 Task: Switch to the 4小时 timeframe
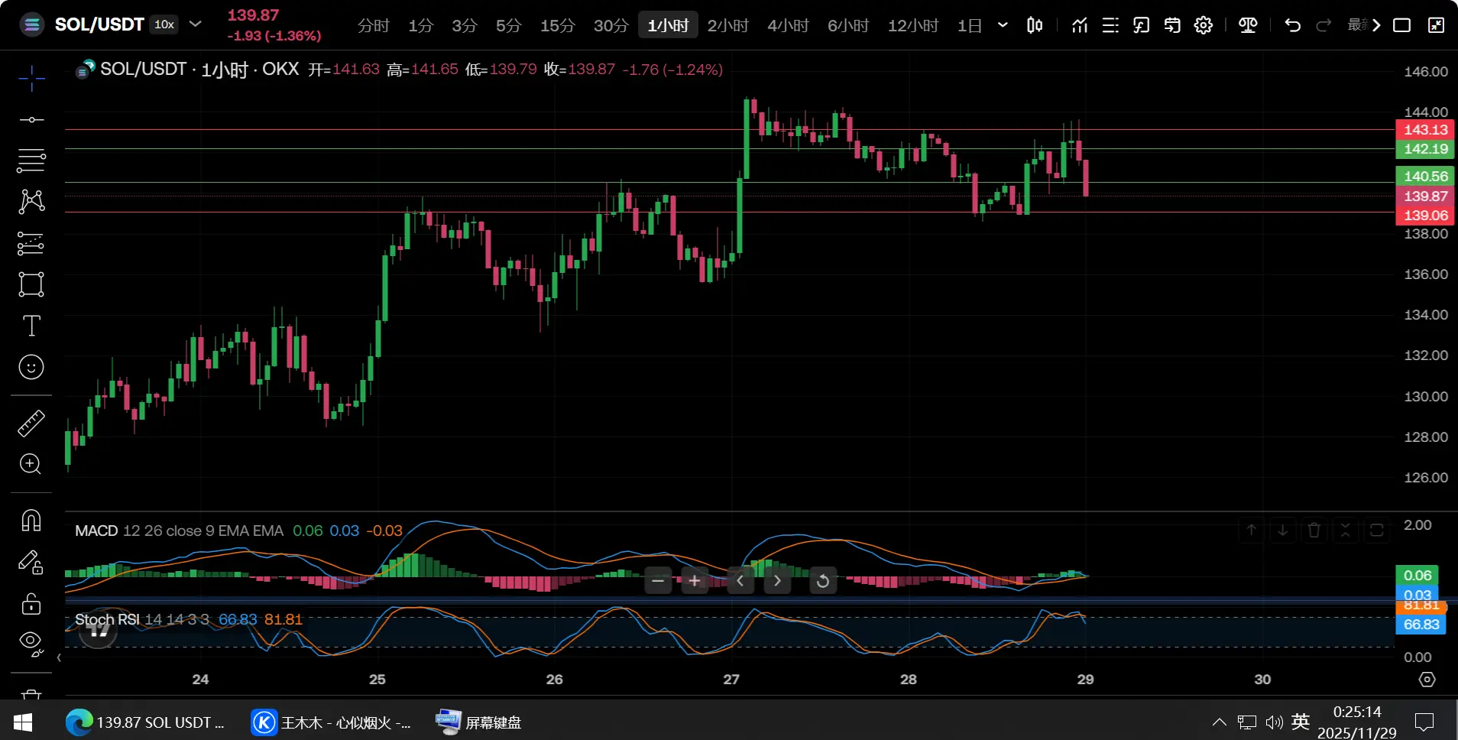click(x=788, y=25)
